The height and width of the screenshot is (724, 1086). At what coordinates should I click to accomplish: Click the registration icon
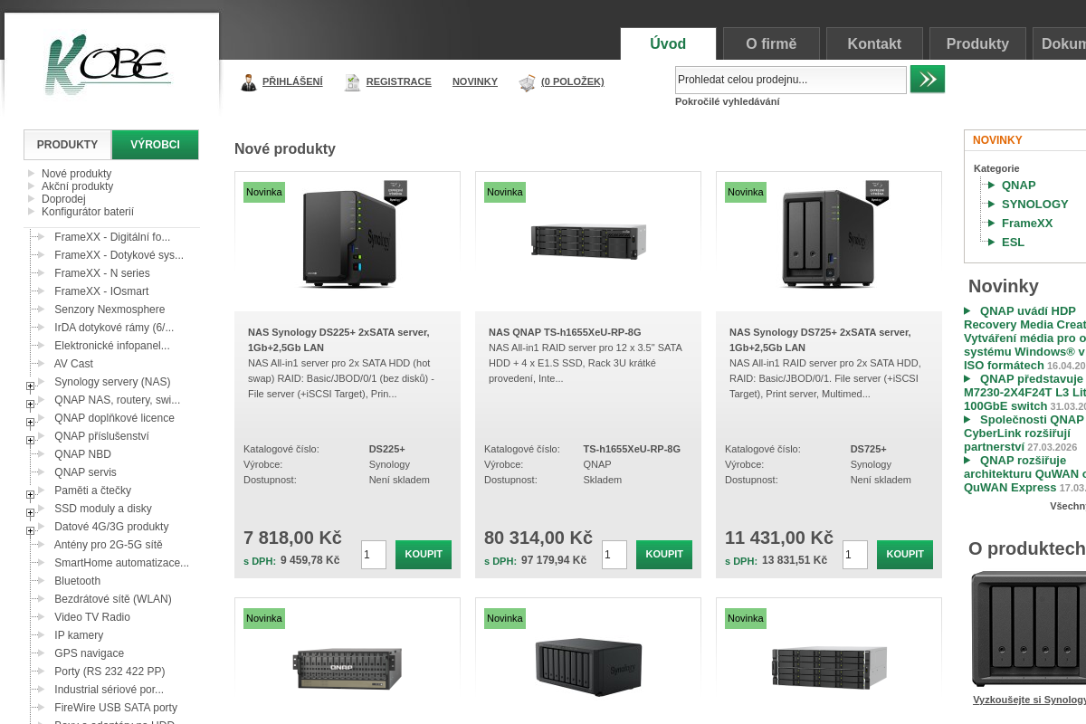[352, 82]
